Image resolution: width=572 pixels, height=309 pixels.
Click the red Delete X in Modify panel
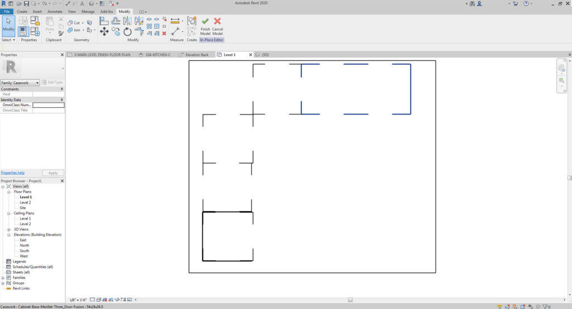coord(164,33)
